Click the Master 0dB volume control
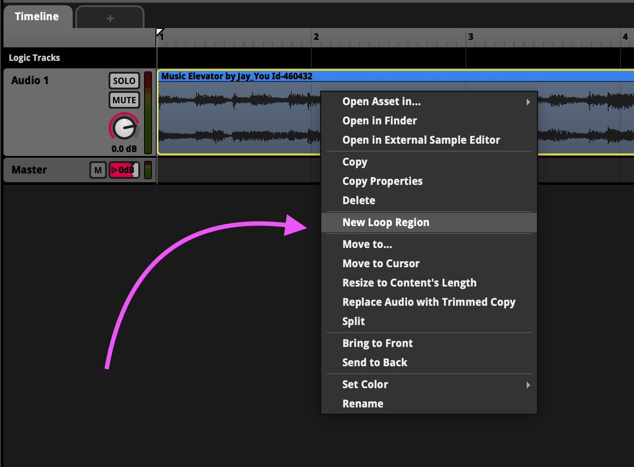Screen dimensions: 634x467 click(x=124, y=170)
